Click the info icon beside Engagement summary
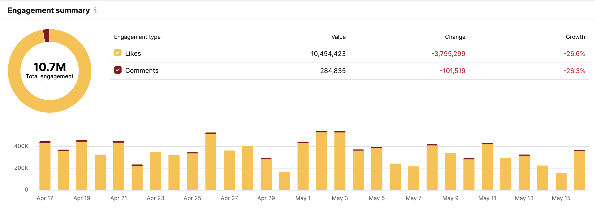Viewport: 595px width, 211px height. (x=96, y=10)
